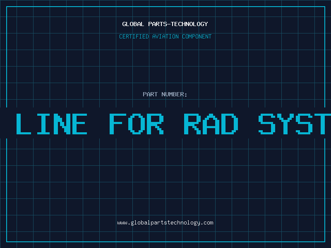Image resolution: width=331 pixels, height=248 pixels.
Task: Click the word AVIATION in the subtitle
Action: [x=165, y=36]
